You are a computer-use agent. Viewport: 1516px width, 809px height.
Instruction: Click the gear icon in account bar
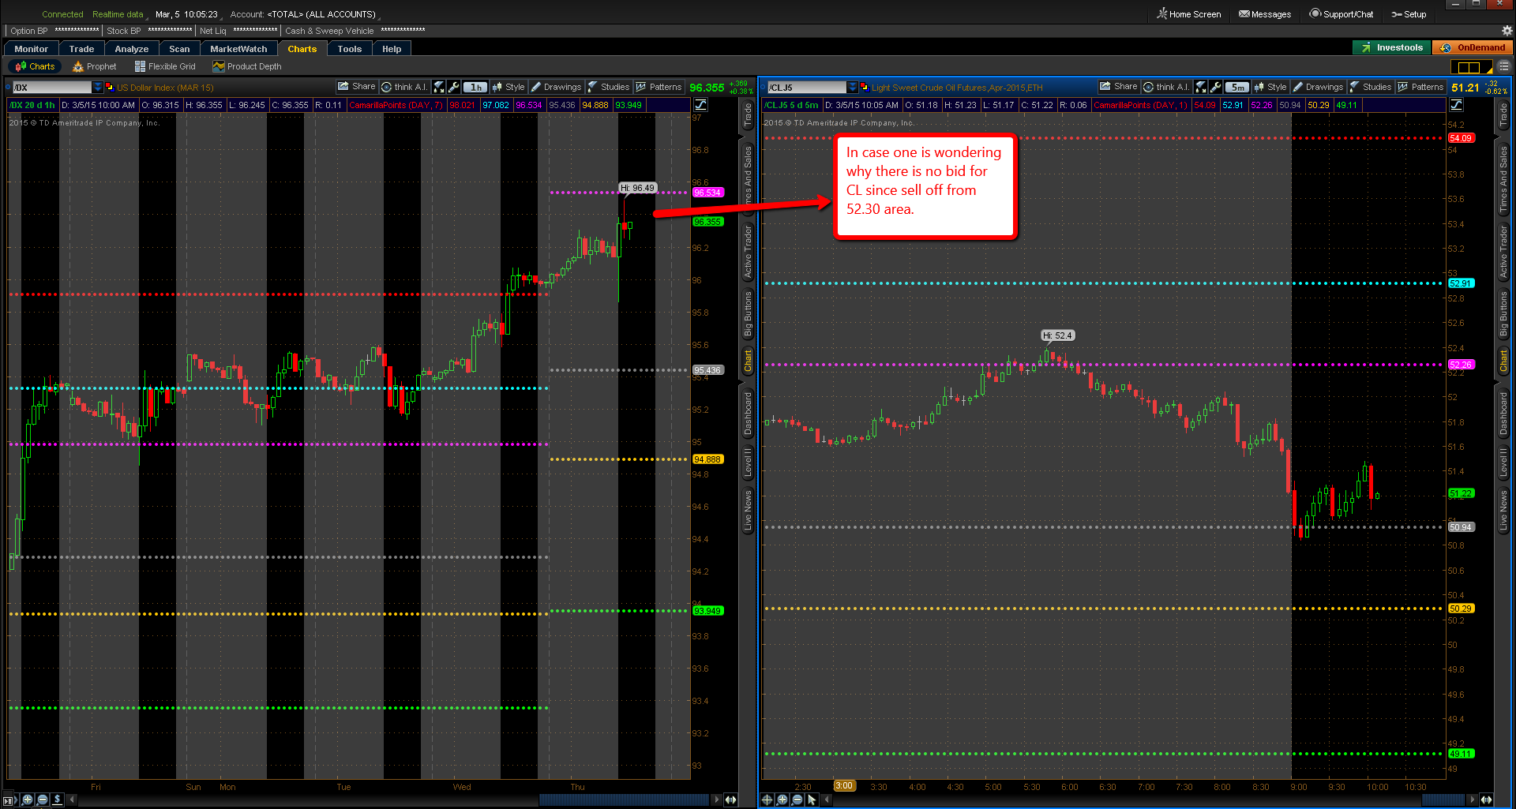pyautogui.click(x=1507, y=31)
